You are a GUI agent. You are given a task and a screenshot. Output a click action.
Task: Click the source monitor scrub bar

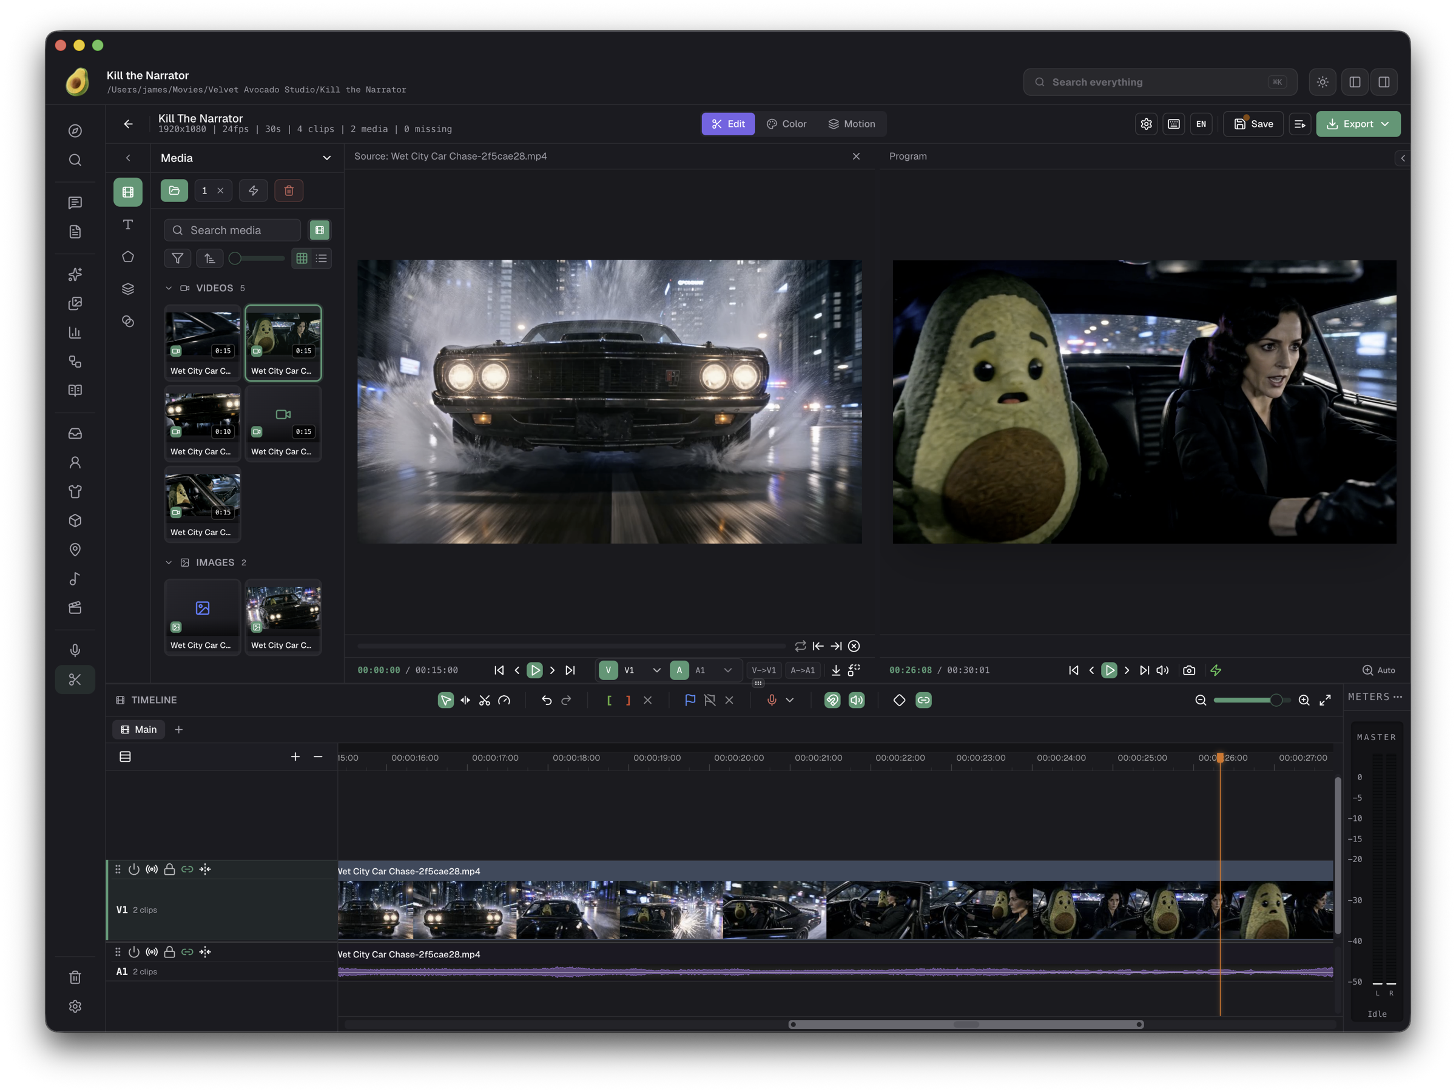click(571, 646)
